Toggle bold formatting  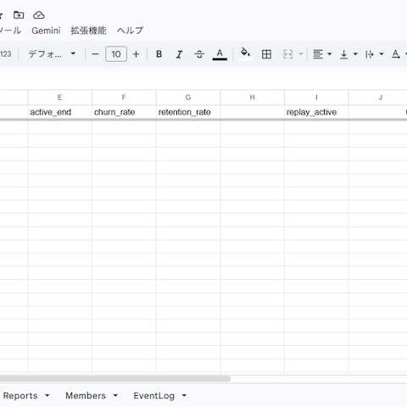159,54
